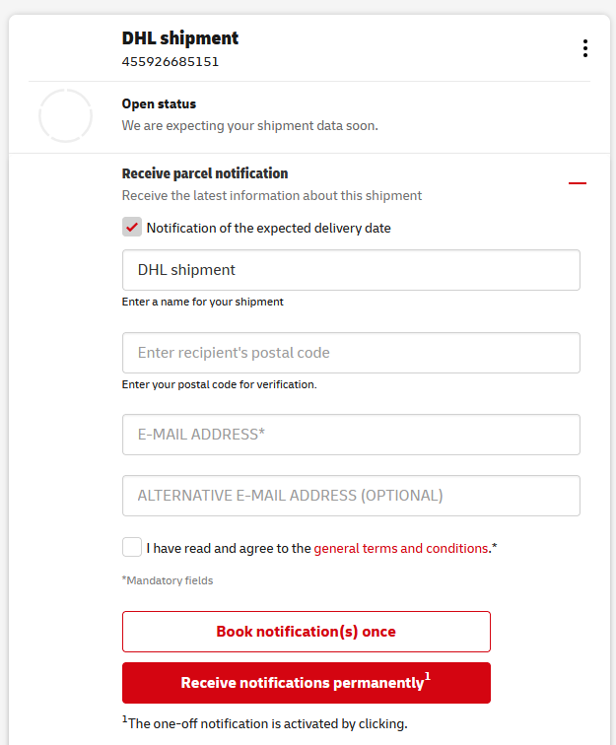Focus the recipient's postal code field
Image resolution: width=616 pixels, height=745 pixels.
[x=351, y=353]
